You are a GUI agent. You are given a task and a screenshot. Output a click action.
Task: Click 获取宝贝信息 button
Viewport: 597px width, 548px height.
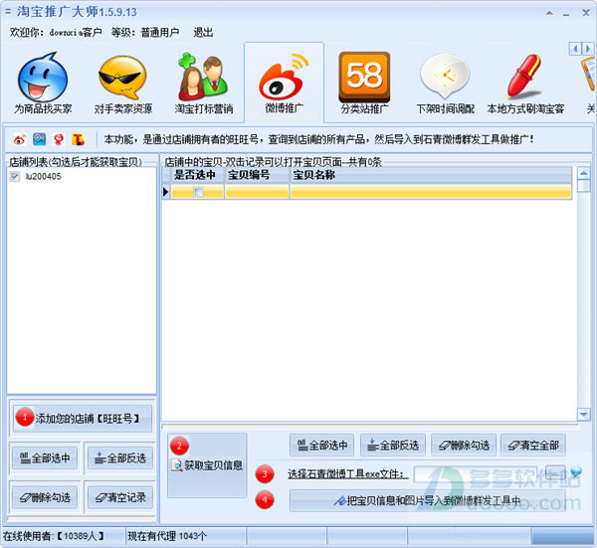207,465
